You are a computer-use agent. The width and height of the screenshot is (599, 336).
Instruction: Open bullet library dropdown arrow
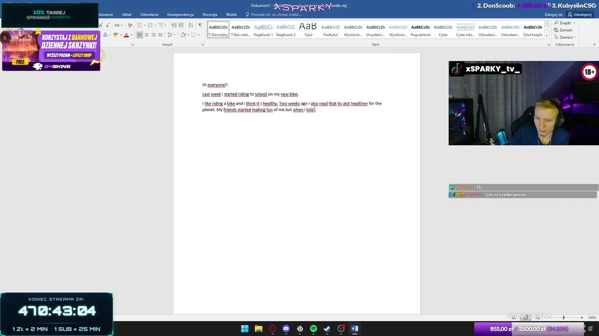click(x=145, y=25)
